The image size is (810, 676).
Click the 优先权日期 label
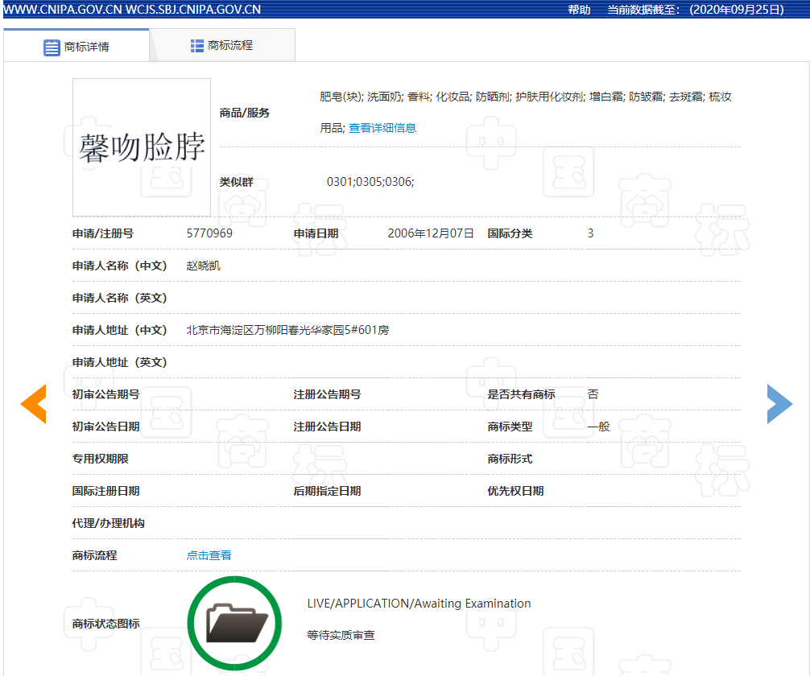(x=515, y=491)
